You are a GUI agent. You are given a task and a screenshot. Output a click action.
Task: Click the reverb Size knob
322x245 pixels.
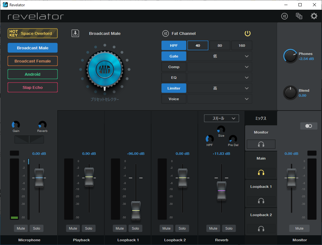point(221,130)
